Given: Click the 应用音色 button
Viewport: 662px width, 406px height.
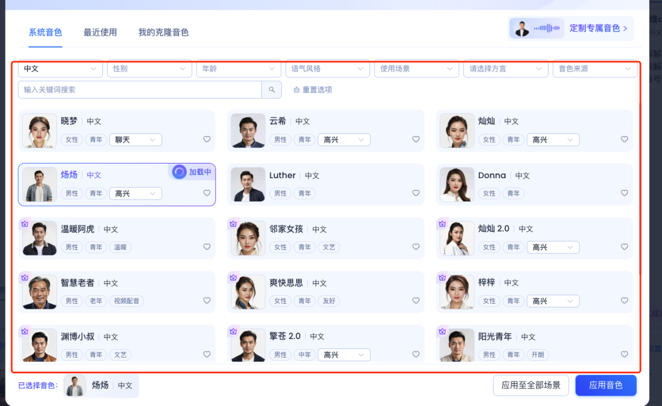Looking at the screenshot, I should [x=606, y=385].
